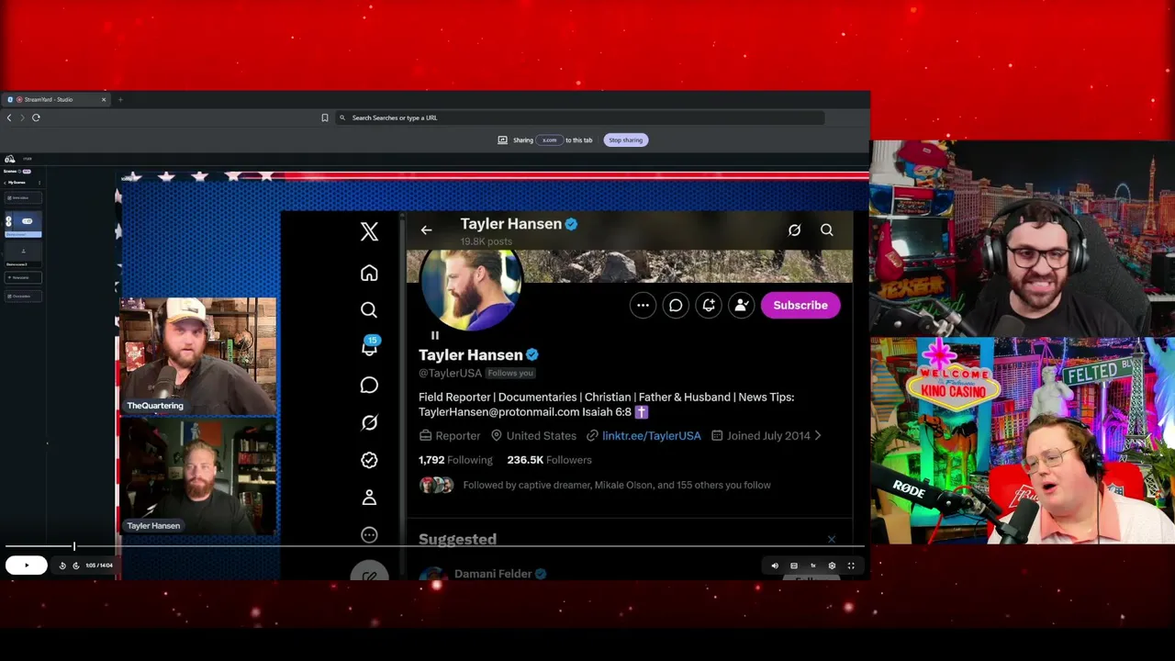Reload the StreamYard browser tab
Screen dimensions: 1175x661
[36, 118]
